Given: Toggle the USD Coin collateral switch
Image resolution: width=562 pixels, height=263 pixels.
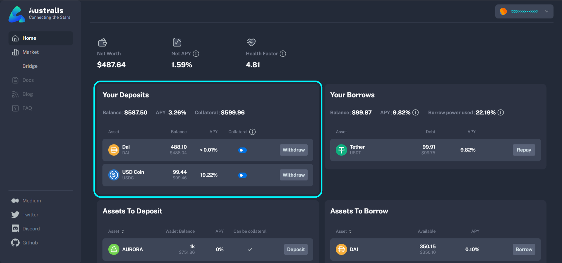Looking at the screenshot, I should 242,175.
